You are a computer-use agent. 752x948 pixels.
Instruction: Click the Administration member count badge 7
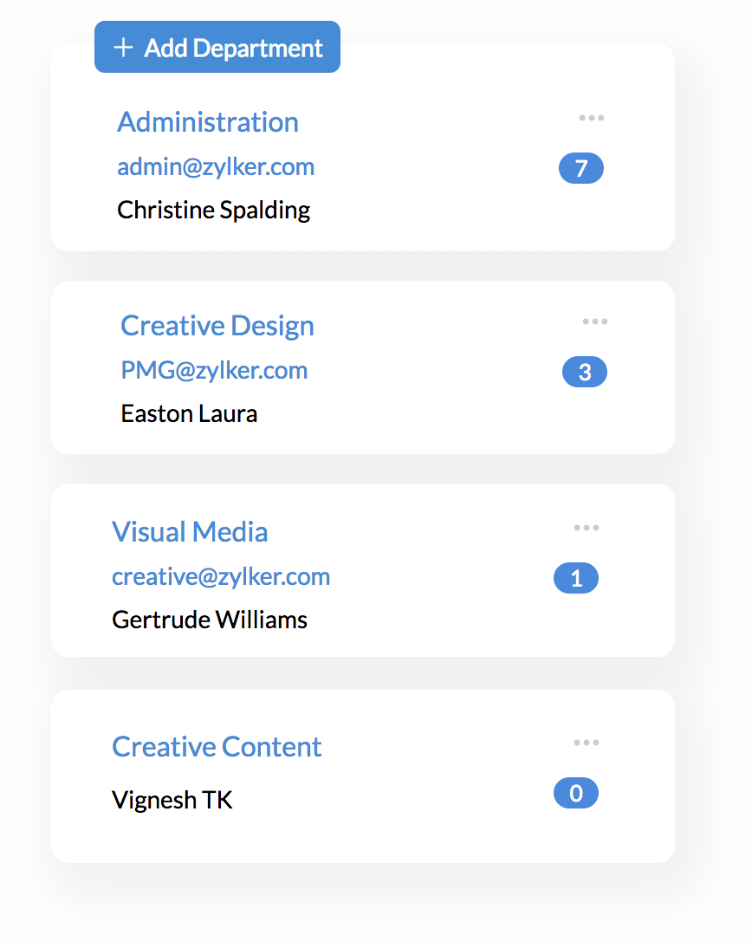coord(581,168)
